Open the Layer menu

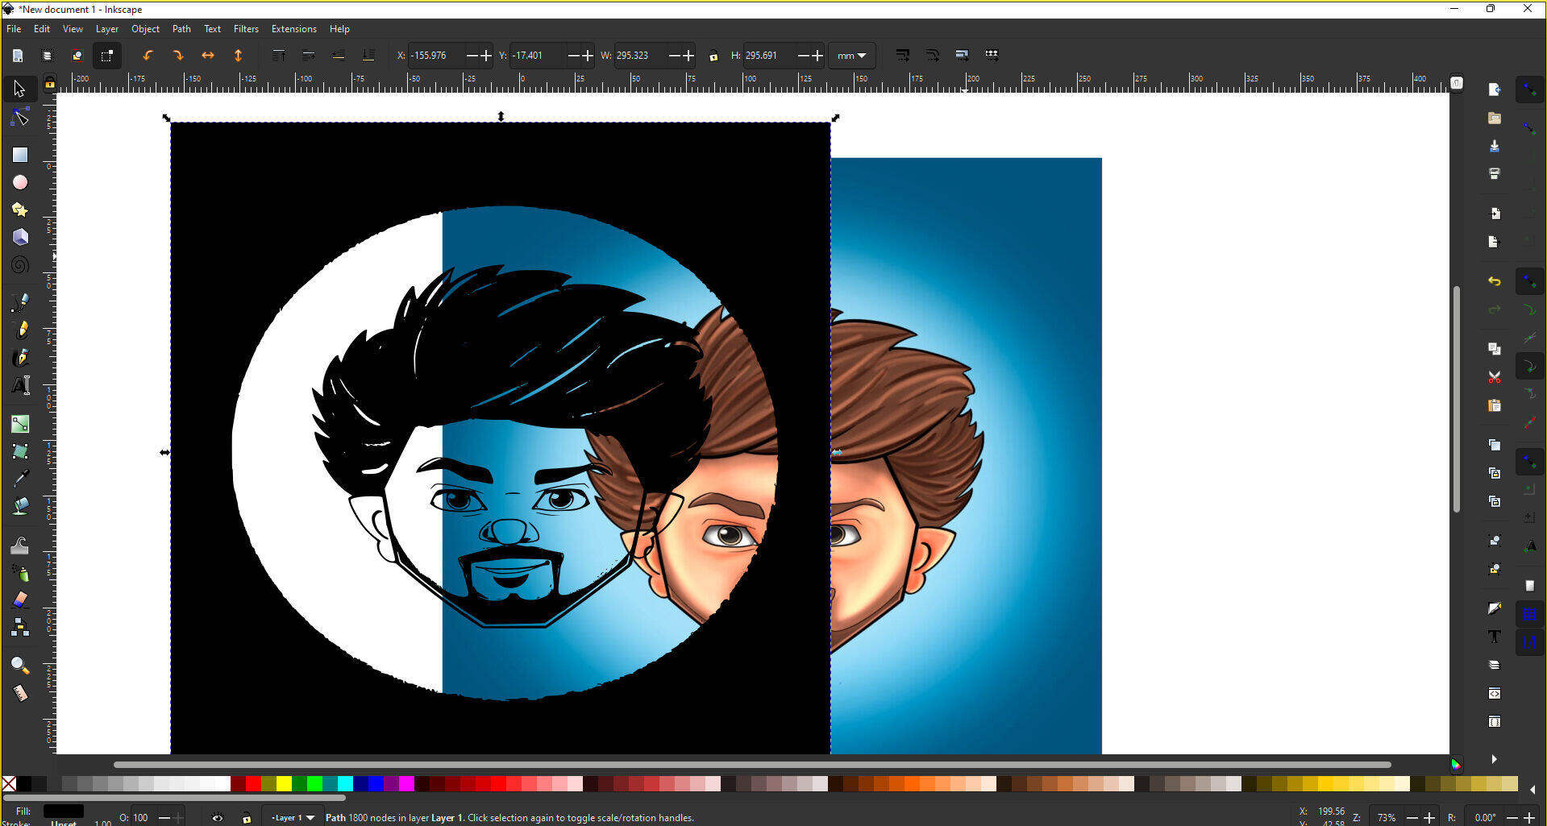coord(107,29)
